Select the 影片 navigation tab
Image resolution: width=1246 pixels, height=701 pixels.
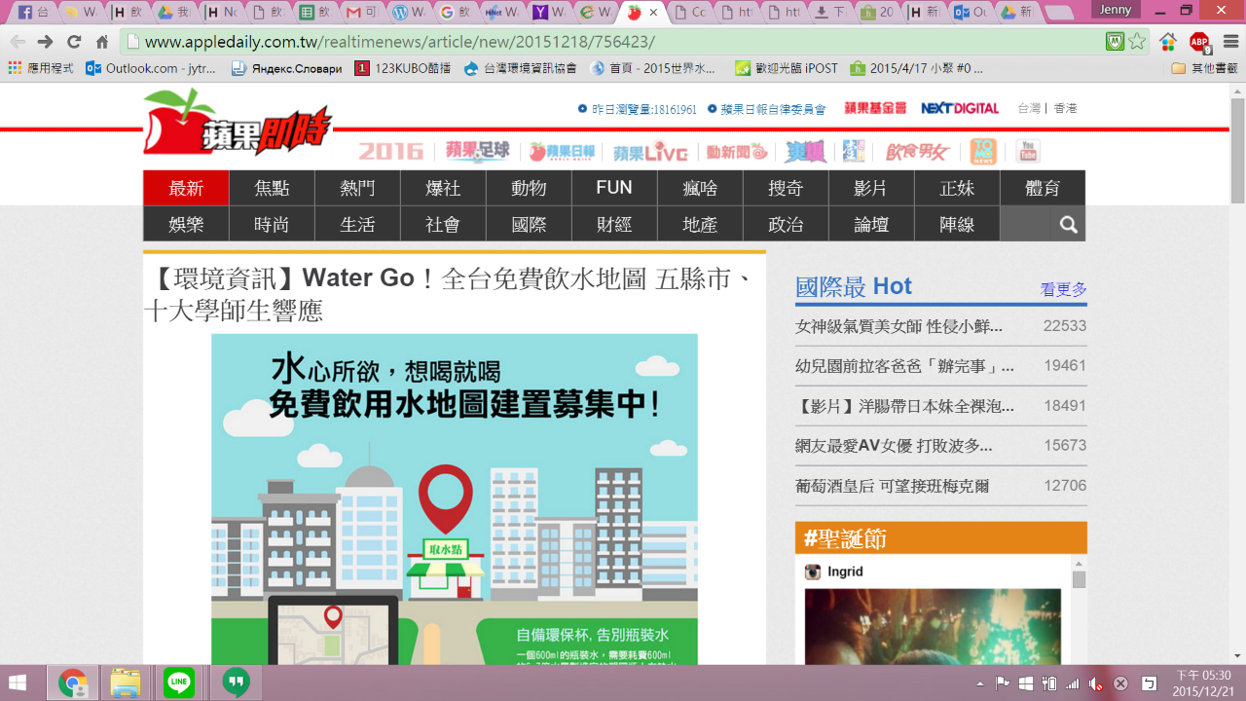coord(870,188)
